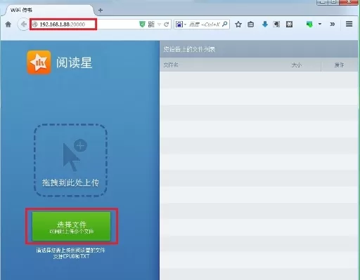The height and width of the screenshot is (280, 360).
Task: Click the 大小 column header
Action: 296,65
